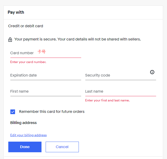Focus the First name field
The width and height of the screenshot is (167, 159).
46,92
